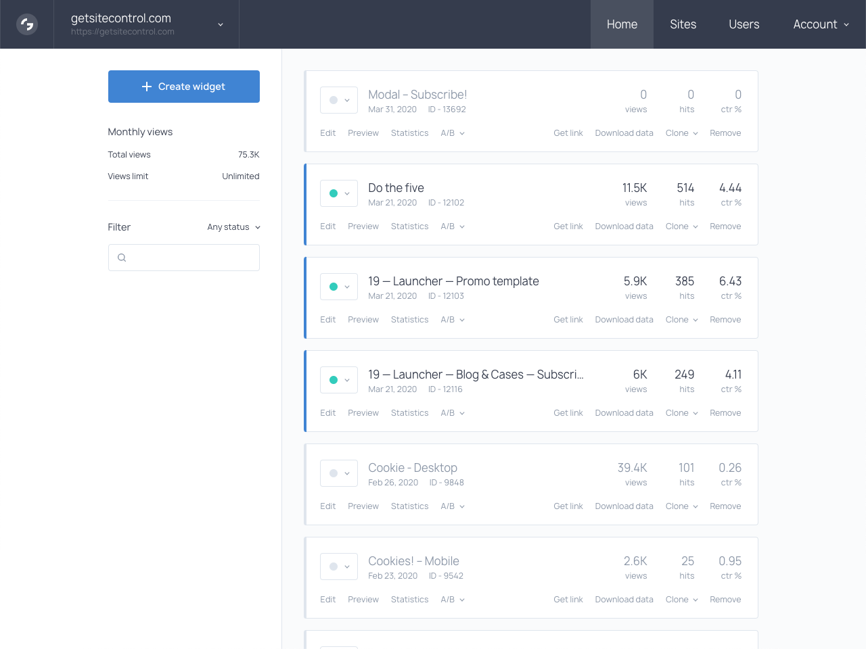
Task: Download data for Blog & Cases widget
Action: click(x=624, y=413)
